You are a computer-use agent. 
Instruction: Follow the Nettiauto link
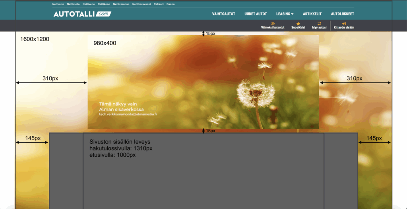pos(58,4)
